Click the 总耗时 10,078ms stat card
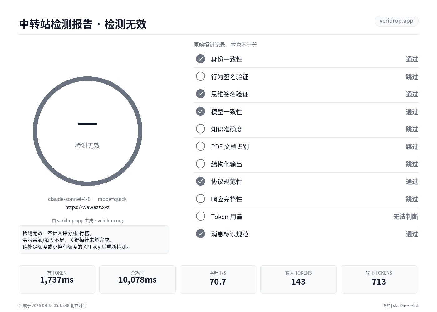The height and width of the screenshot is (312, 437). coord(137,279)
